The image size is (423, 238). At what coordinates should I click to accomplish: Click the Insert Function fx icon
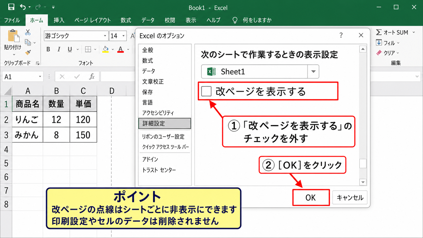92,77
